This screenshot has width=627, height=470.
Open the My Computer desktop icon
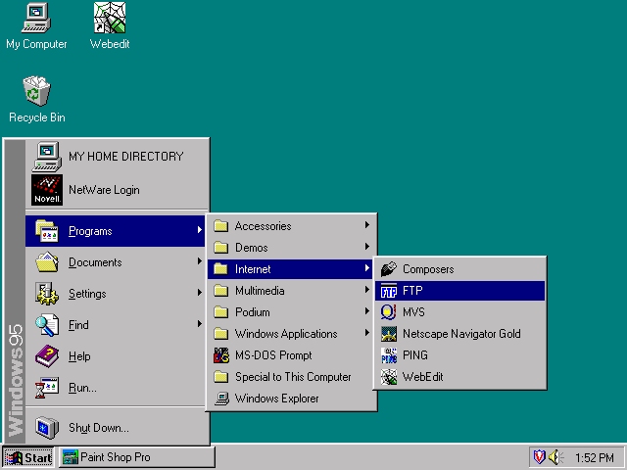pos(36,19)
